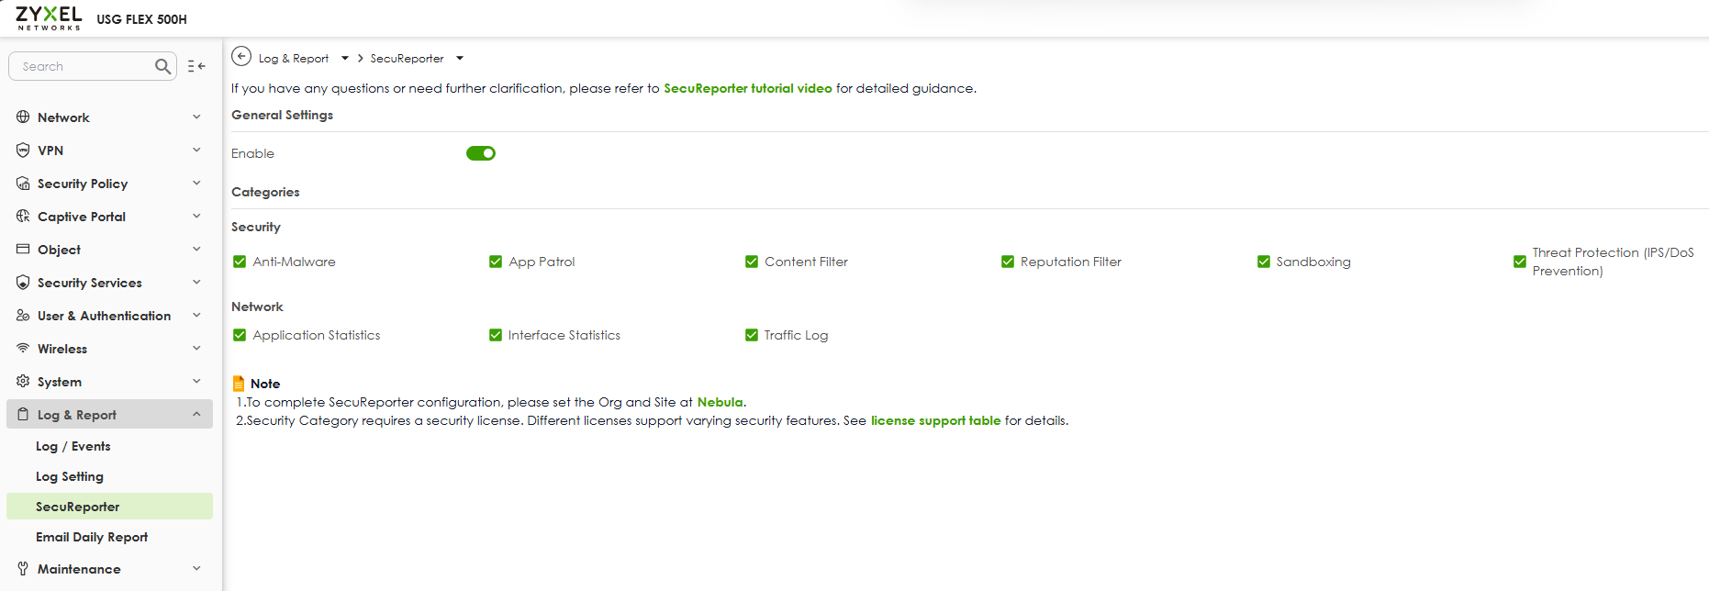
Task: Open the Nebula link
Action: pyautogui.click(x=720, y=402)
